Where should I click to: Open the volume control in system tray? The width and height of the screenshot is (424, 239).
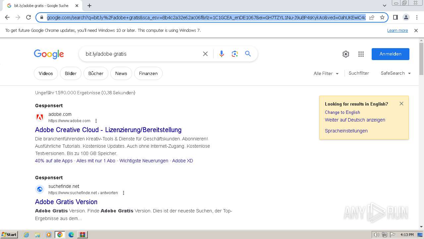point(377,235)
